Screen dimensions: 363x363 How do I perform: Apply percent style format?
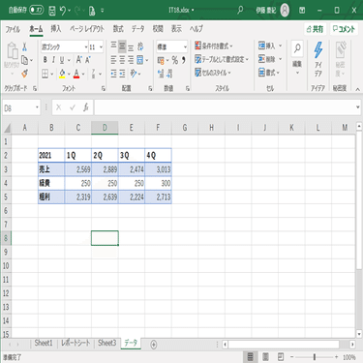coord(175,60)
